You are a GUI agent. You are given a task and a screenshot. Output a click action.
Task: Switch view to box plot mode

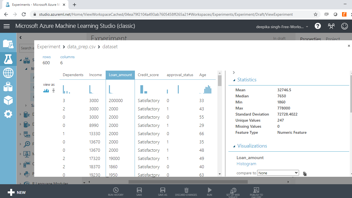(54, 90)
